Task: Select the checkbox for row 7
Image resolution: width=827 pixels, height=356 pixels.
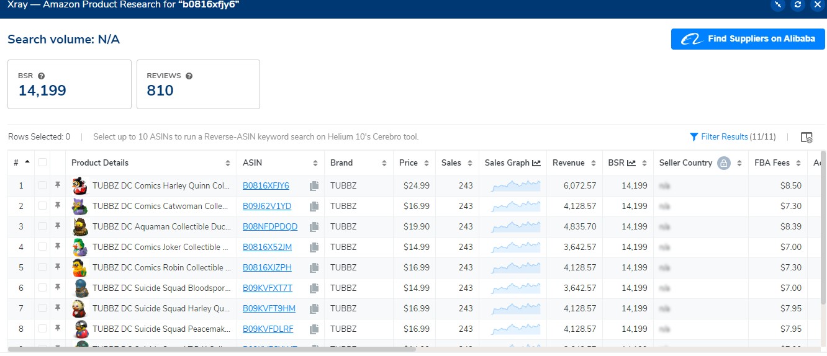Action: click(42, 308)
